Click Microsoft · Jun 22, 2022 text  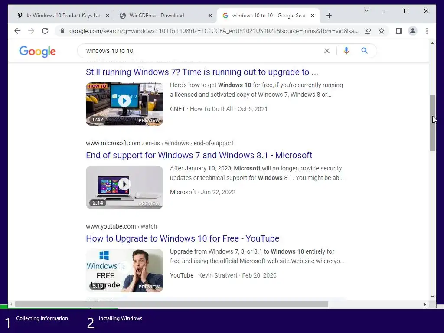click(x=202, y=192)
